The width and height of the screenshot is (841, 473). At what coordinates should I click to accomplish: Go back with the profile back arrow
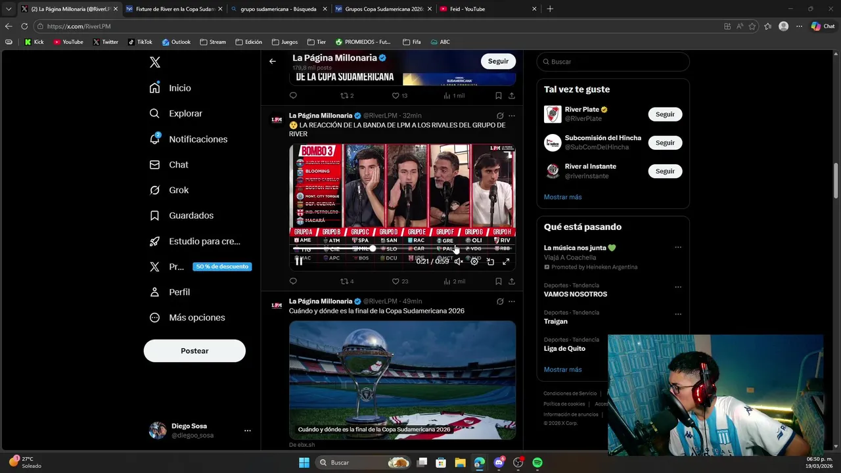pos(272,61)
